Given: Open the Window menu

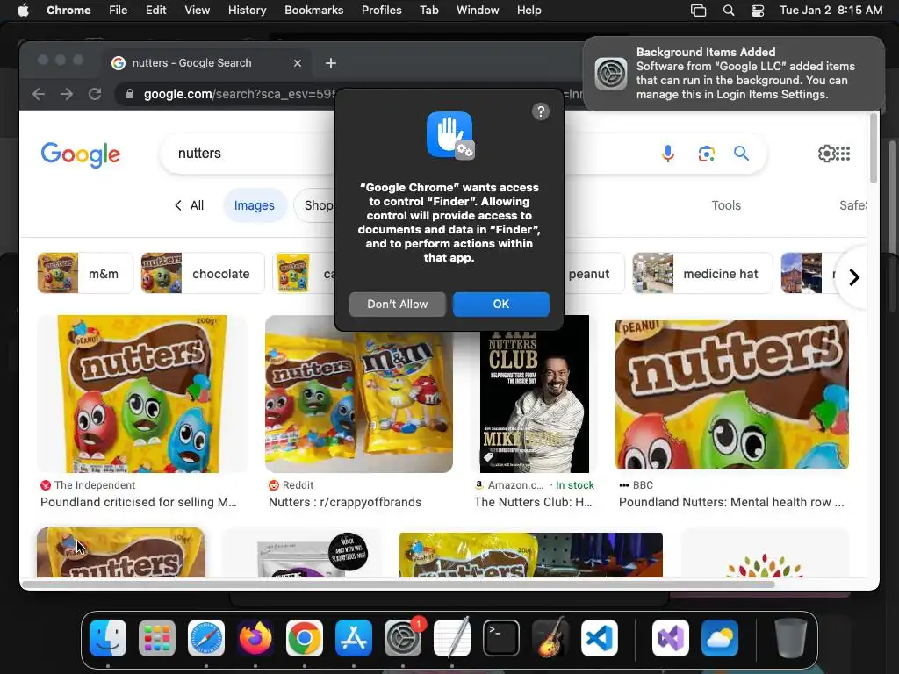Looking at the screenshot, I should [478, 11].
